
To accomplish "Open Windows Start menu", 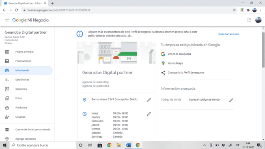I will pyautogui.click(x=4, y=145).
